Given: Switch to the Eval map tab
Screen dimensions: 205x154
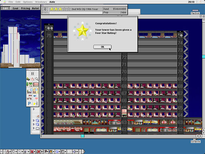Looking at the screenshot, I should click(x=15, y=8).
